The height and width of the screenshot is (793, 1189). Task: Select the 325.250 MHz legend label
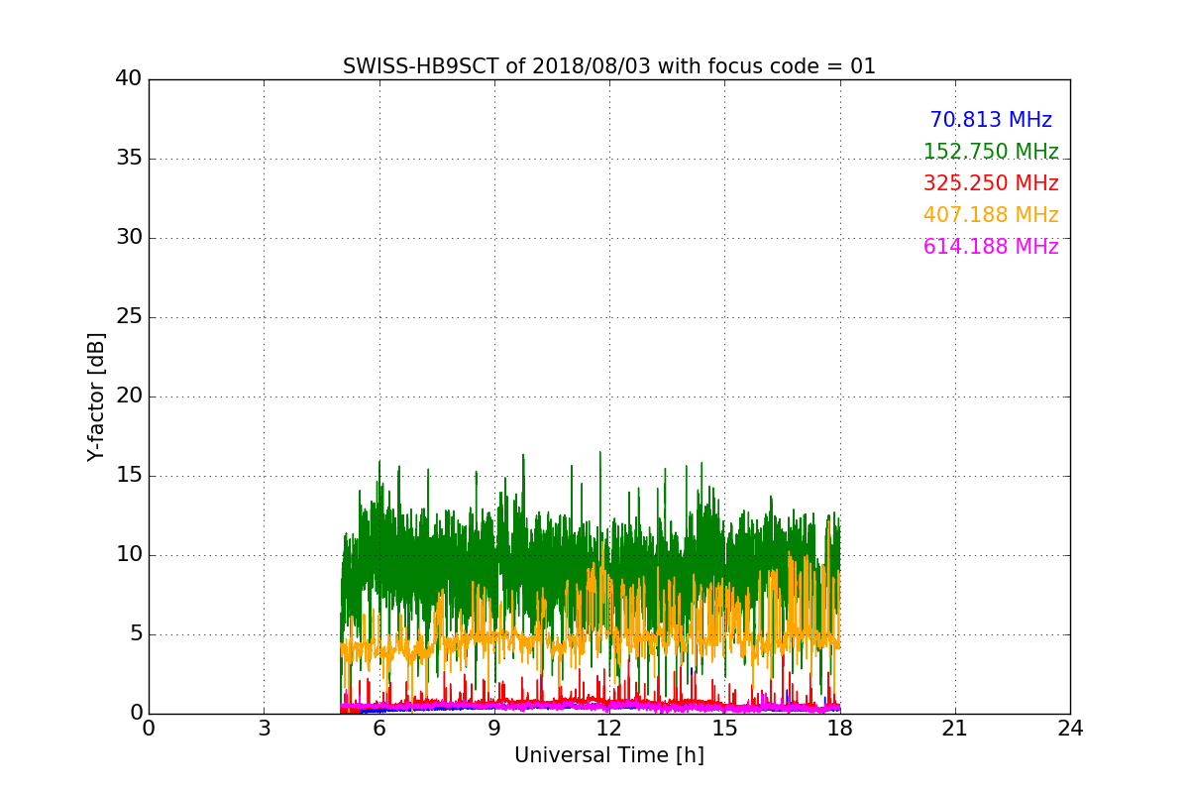(991, 183)
